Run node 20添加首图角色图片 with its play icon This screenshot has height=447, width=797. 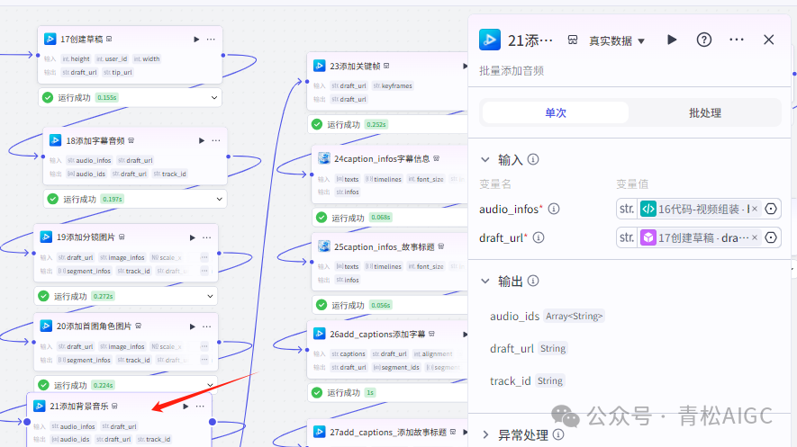pos(192,326)
